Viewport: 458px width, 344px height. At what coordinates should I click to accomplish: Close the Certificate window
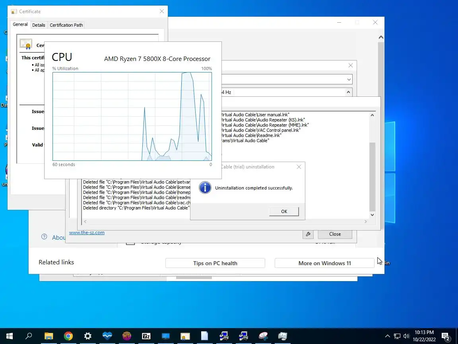point(162,11)
